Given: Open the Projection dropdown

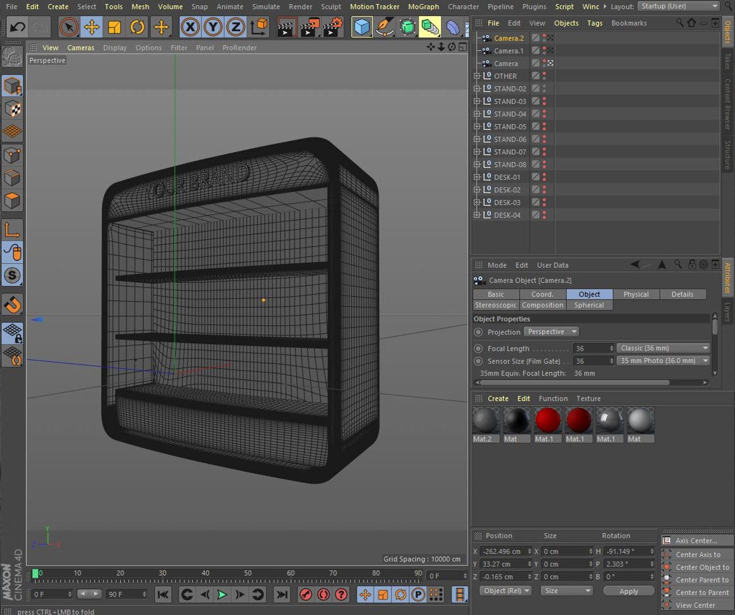Looking at the screenshot, I should coord(551,332).
